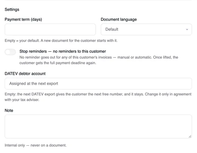Click the Document language chevron arrow

click(x=187, y=29)
